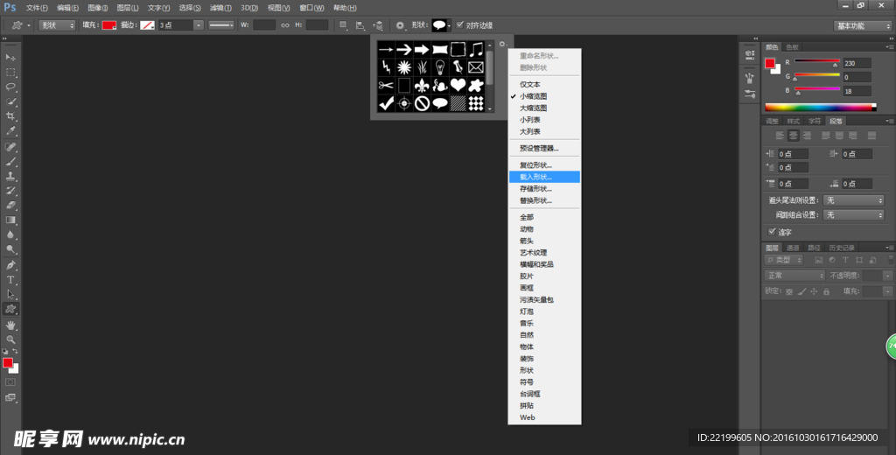Click the red fill color swatch
This screenshot has width=896, height=455.
click(108, 25)
